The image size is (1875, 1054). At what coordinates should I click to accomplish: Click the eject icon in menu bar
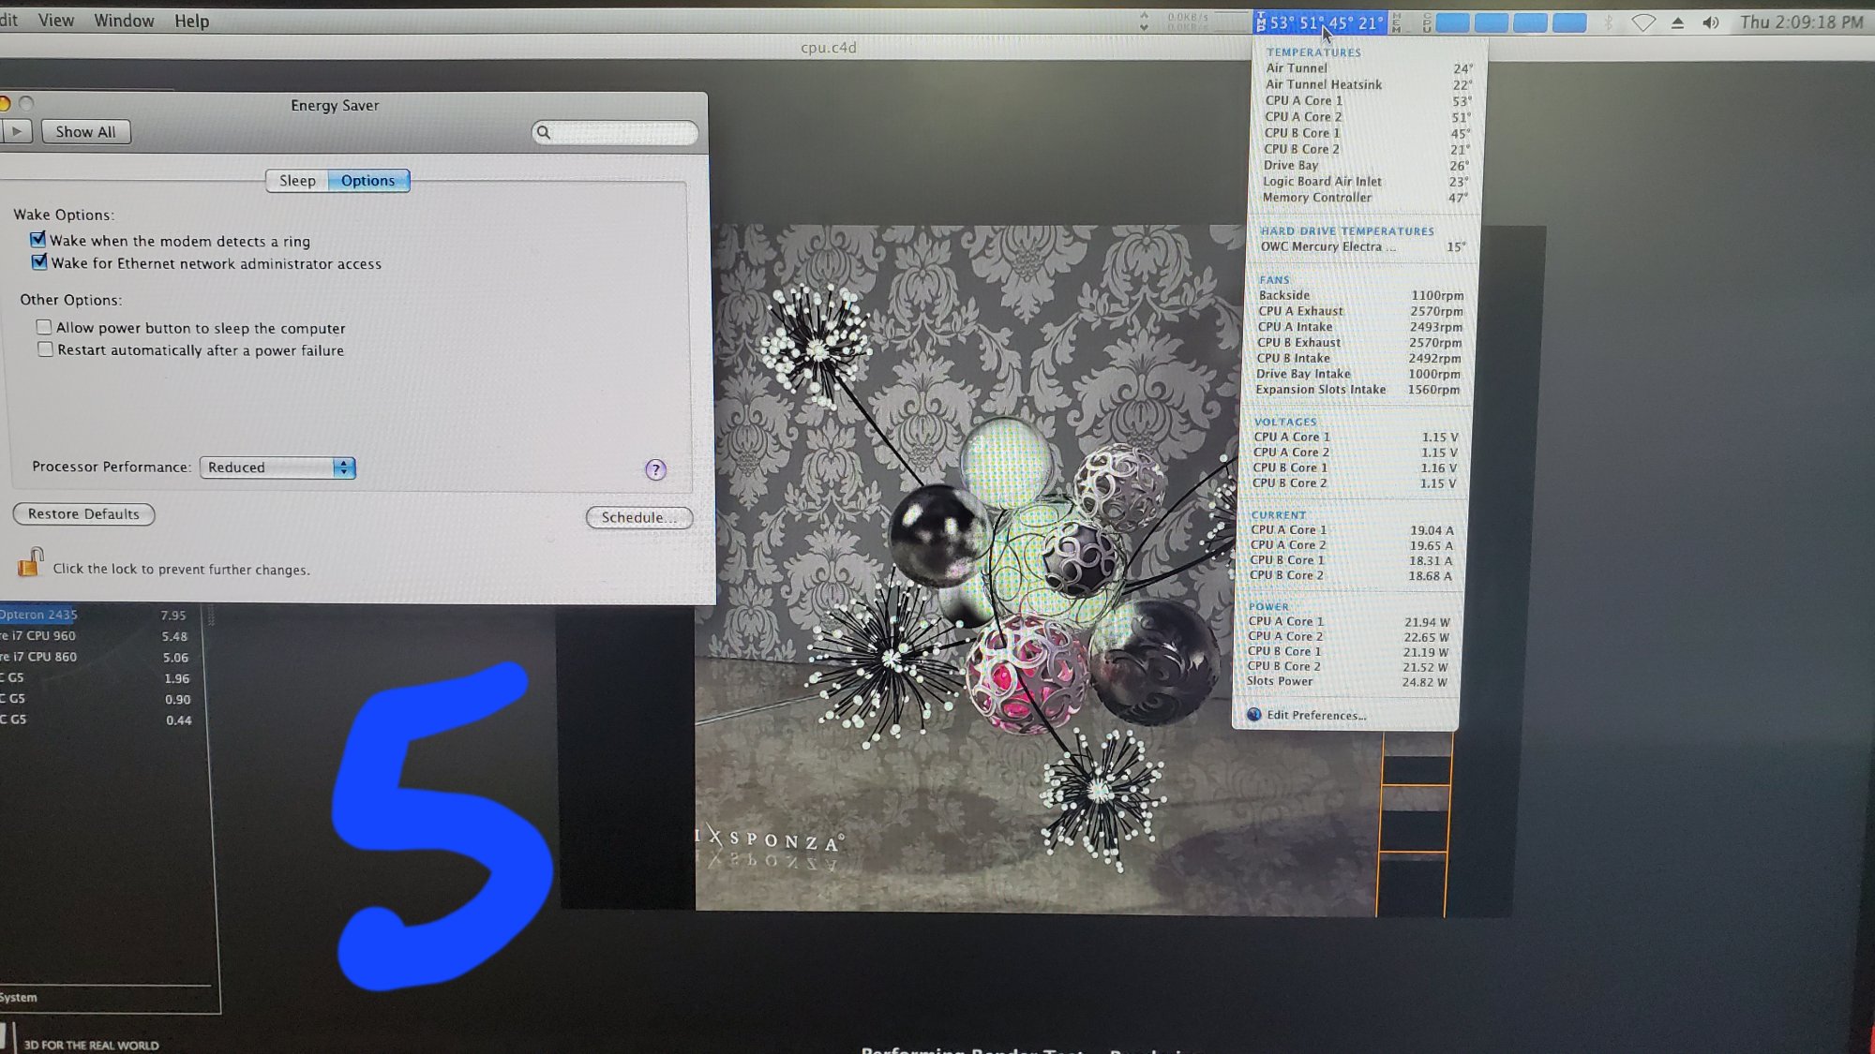point(1677,22)
